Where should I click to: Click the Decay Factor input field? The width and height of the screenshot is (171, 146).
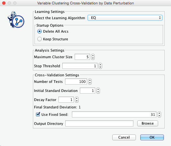66,100
